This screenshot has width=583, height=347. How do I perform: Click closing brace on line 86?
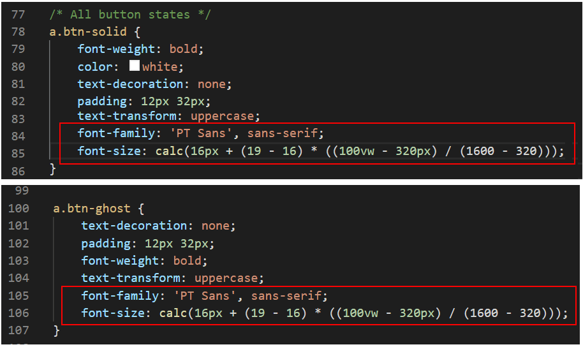pyautogui.click(x=53, y=169)
